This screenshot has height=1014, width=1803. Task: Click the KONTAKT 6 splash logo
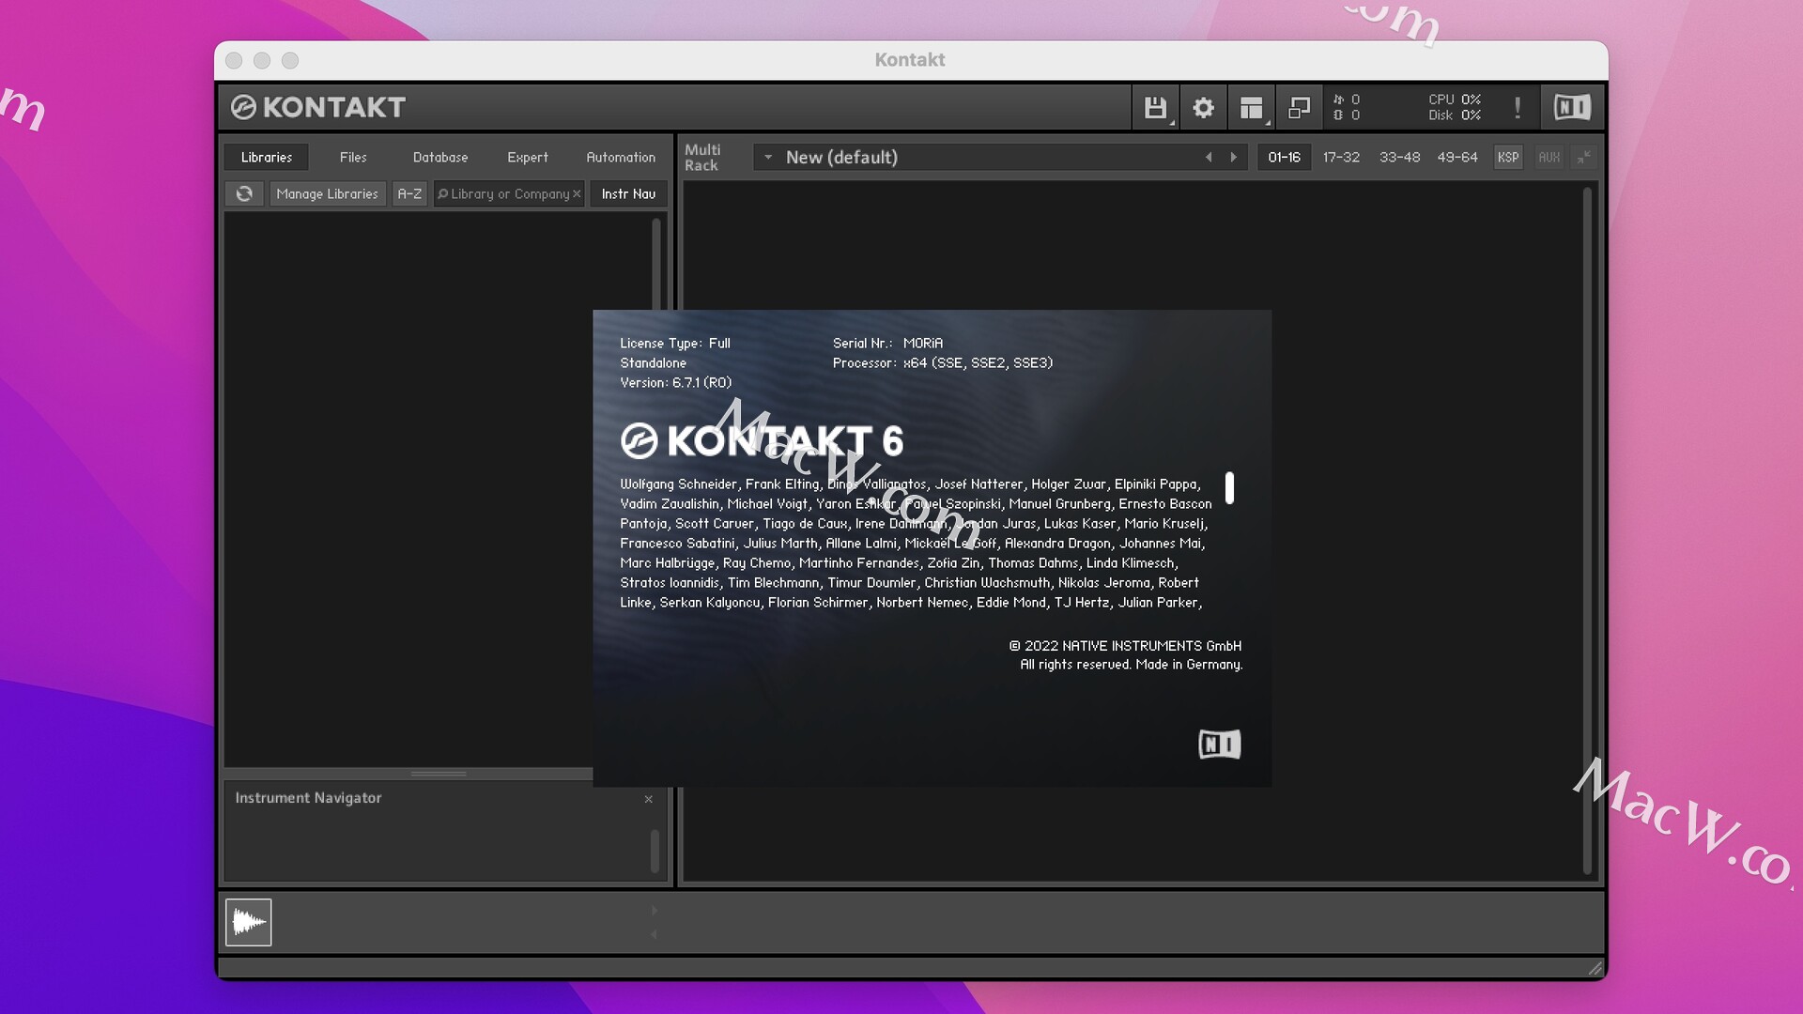(762, 440)
